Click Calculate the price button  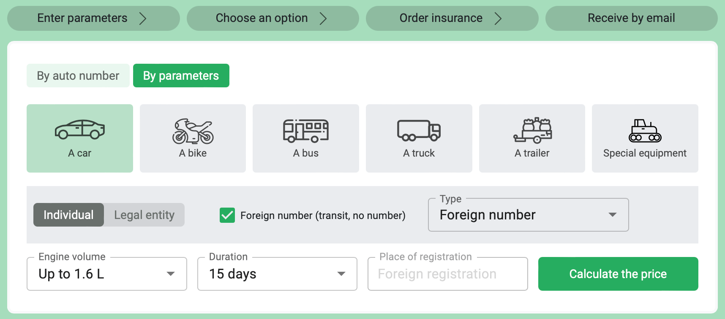[618, 274]
